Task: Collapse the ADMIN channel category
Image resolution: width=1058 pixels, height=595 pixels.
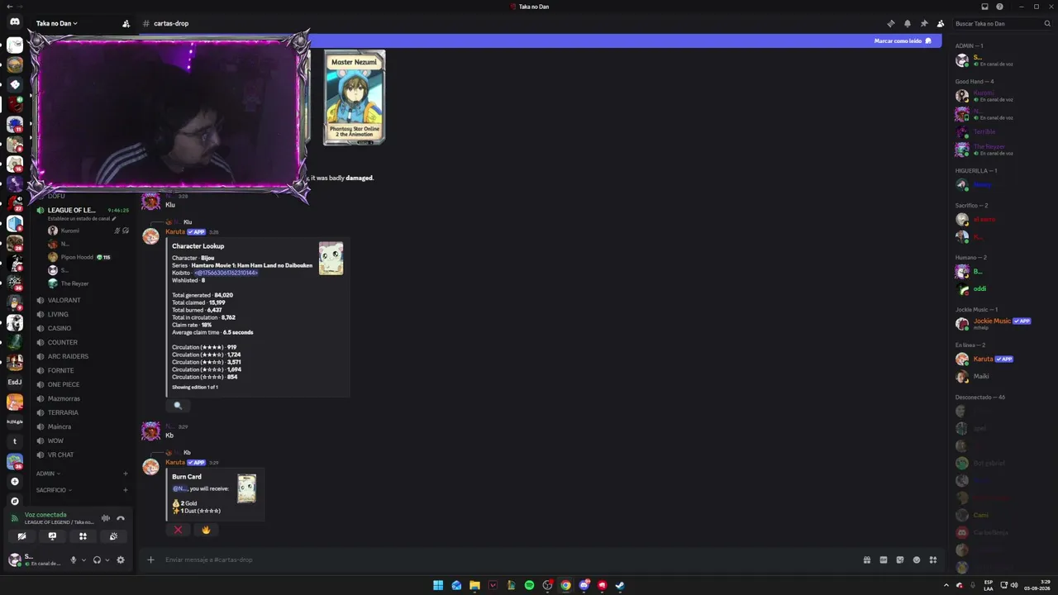Action: tap(48, 474)
